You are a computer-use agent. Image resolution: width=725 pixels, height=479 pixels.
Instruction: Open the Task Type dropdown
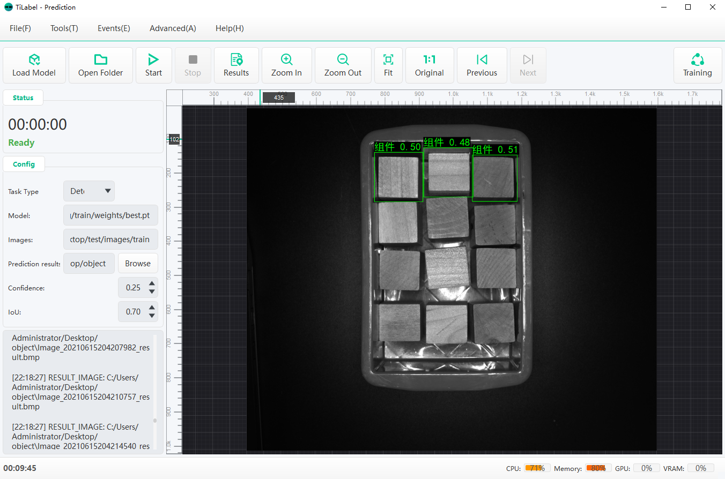[88, 191]
